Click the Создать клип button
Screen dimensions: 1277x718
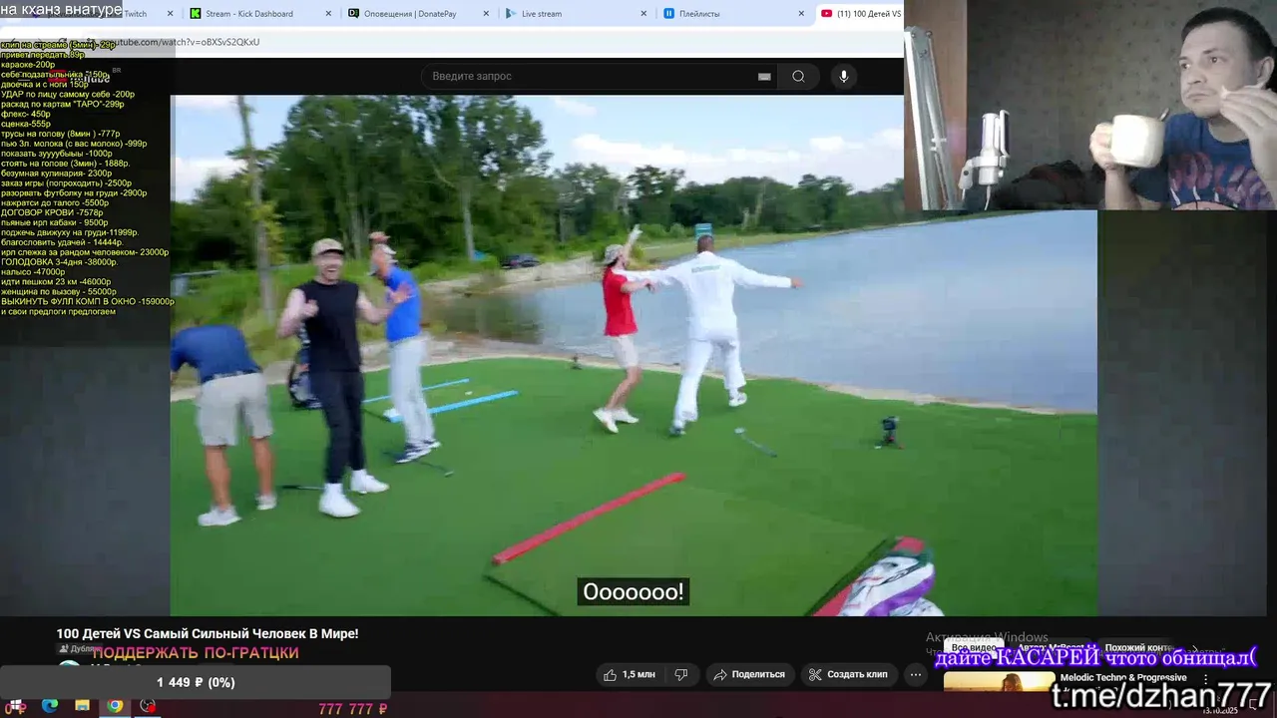coord(848,674)
